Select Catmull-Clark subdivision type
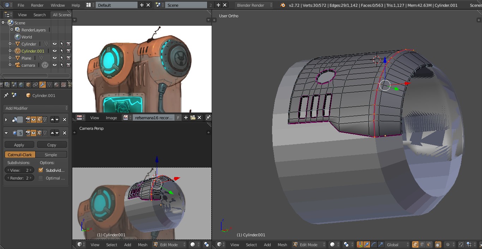The height and width of the screenshot is (249, 482). click(x=20, y=154)
